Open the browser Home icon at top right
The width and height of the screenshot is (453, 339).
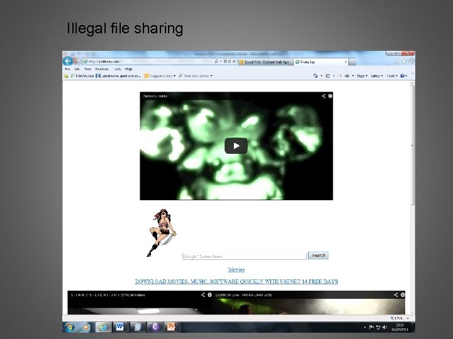pos(397,61)
